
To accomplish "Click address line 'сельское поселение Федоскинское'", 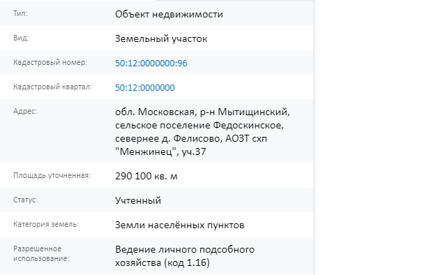I will pyautogui.click(x=200, y=125).
